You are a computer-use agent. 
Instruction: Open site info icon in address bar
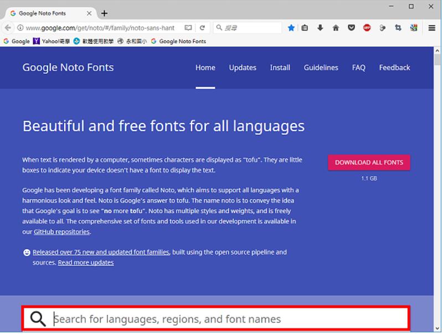[x=20, y=28]
